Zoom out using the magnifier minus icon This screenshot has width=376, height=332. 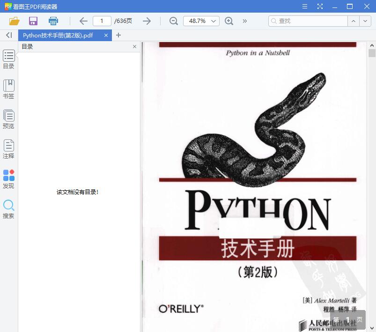[173, 21]
